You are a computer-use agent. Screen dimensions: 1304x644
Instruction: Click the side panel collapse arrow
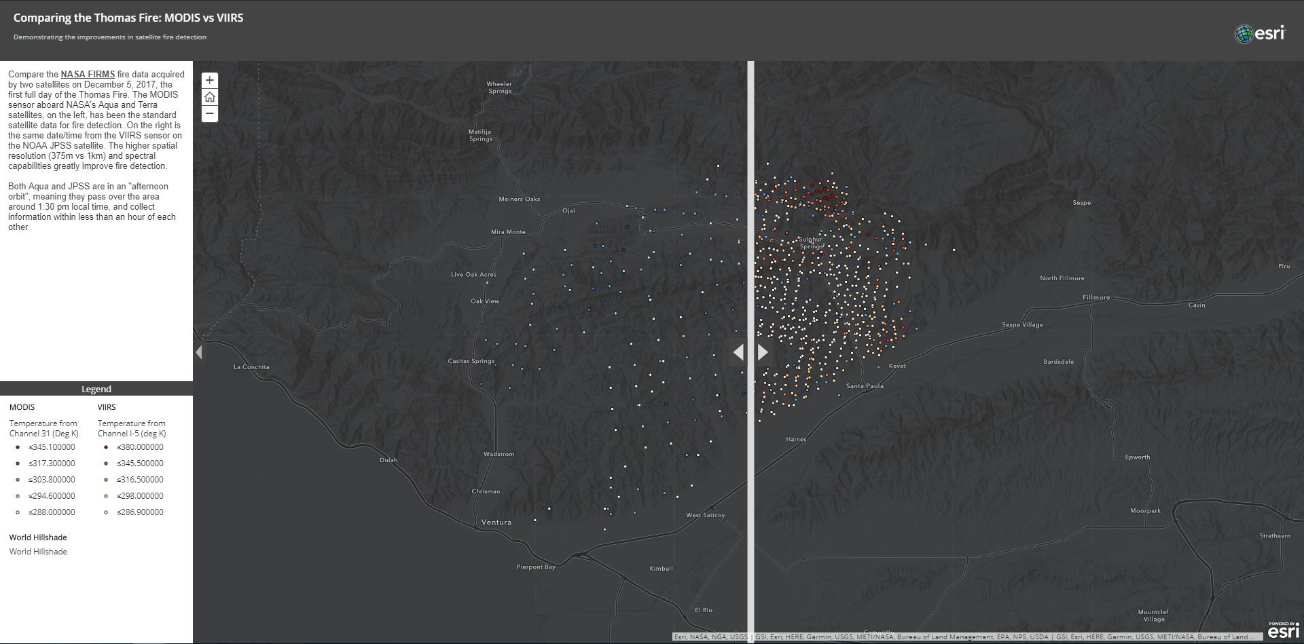point(199,352)
